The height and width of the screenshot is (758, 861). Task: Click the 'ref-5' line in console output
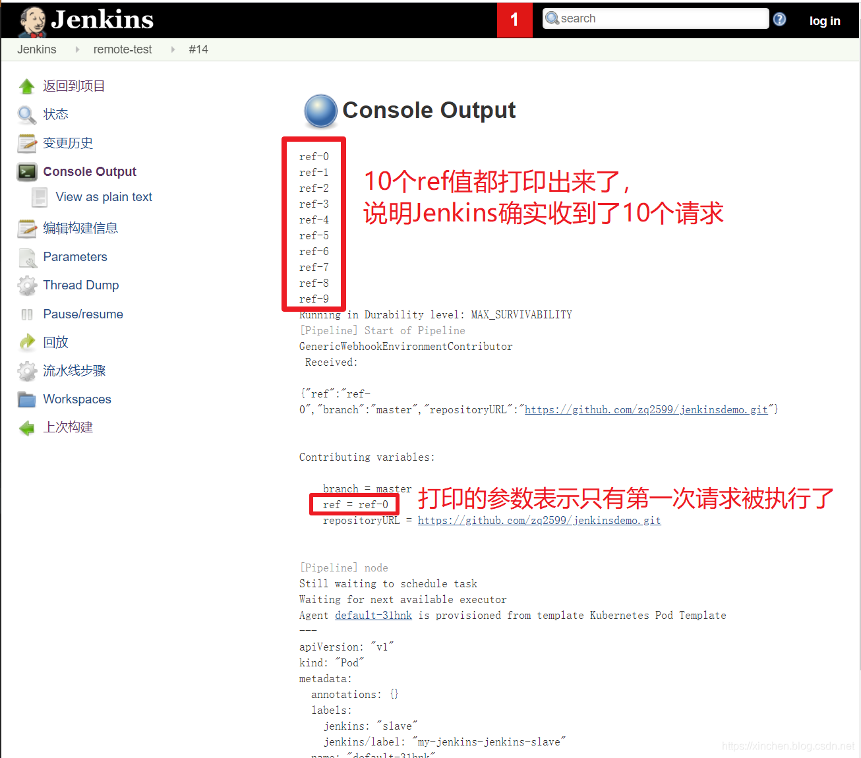coord(314,236)
